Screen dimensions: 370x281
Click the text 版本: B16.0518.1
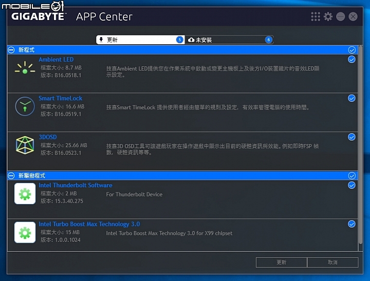point(61,75)
